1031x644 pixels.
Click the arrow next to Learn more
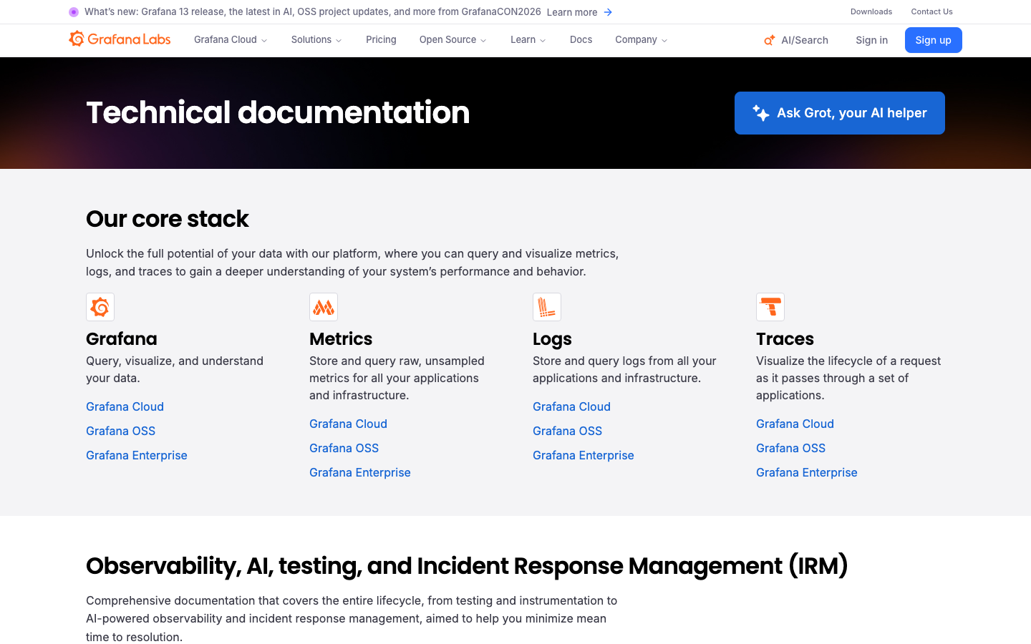pyautogui.click(x=608, y=12)
